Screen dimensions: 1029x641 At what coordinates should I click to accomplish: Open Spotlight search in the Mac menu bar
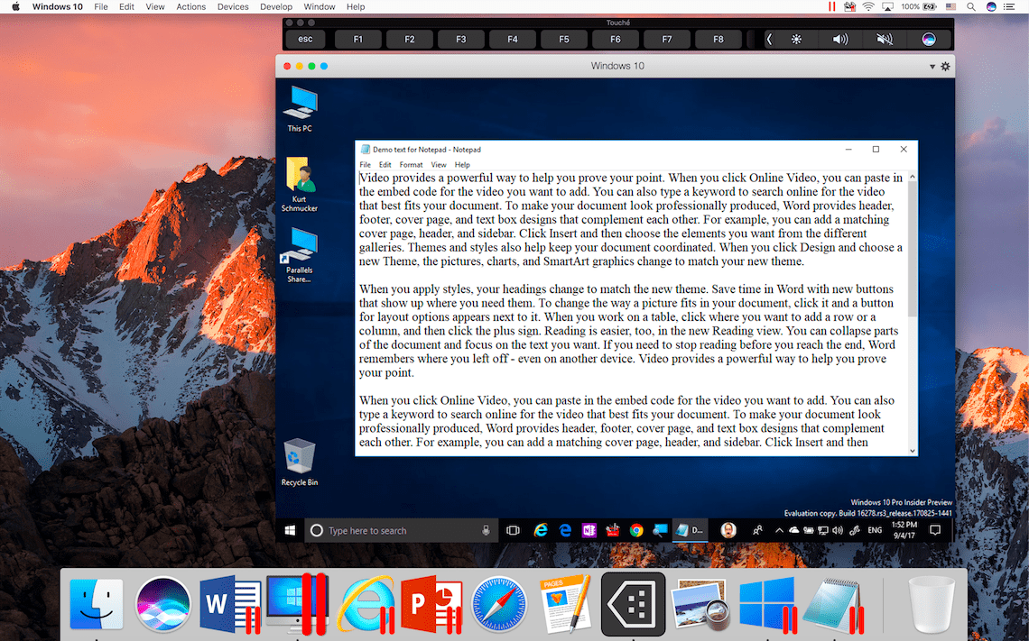(970, 6)
